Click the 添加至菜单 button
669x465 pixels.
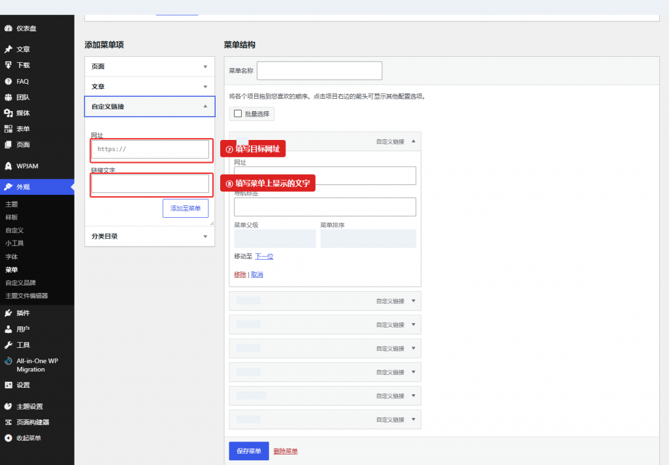click(186, 209)
